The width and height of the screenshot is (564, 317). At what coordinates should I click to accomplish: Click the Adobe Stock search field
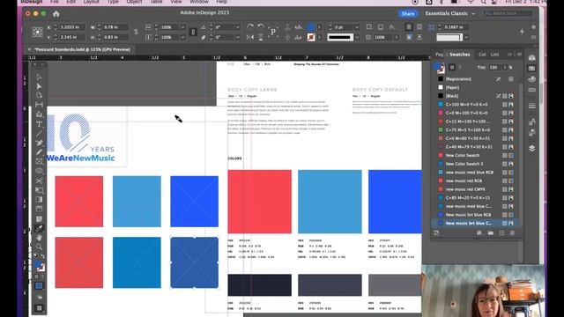pos(508,14)
